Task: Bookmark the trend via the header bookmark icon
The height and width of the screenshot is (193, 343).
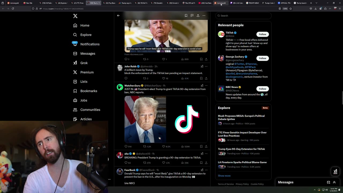Action: tap(186, 16)
